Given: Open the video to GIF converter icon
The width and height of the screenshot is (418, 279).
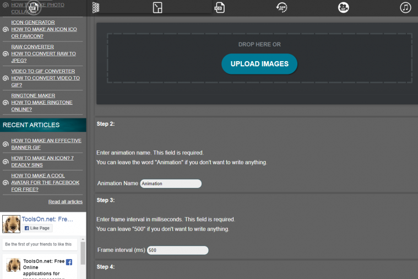Looking at the screenshot, I should (x=344, y=8).
